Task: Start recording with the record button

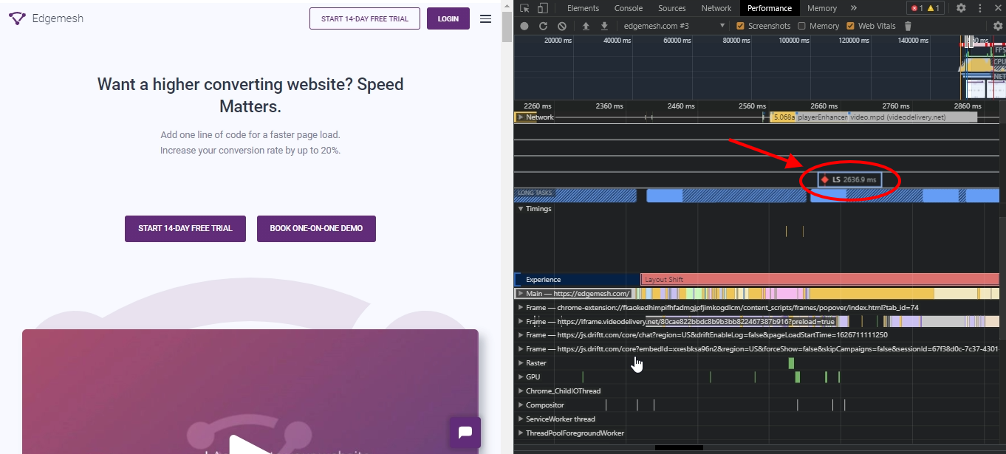Action: tap(524, 26)
